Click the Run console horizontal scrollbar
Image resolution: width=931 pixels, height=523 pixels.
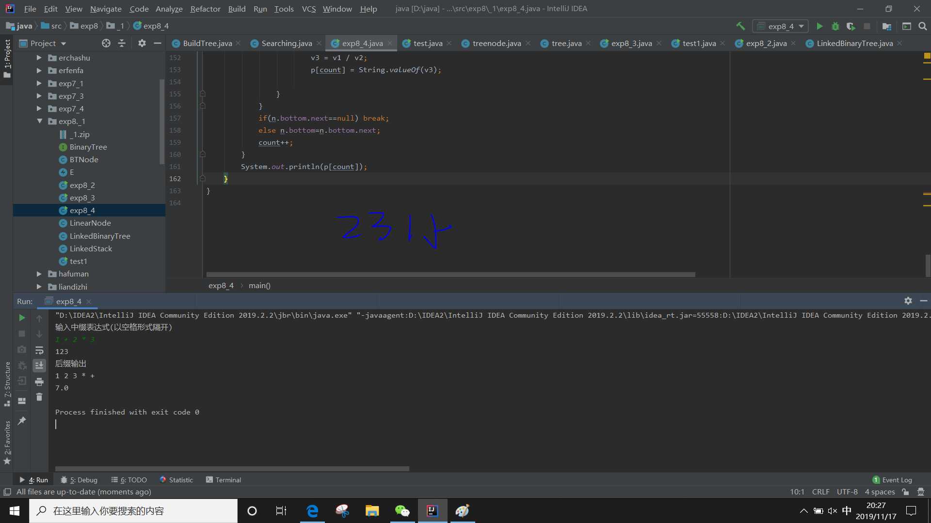pos(232,469)
